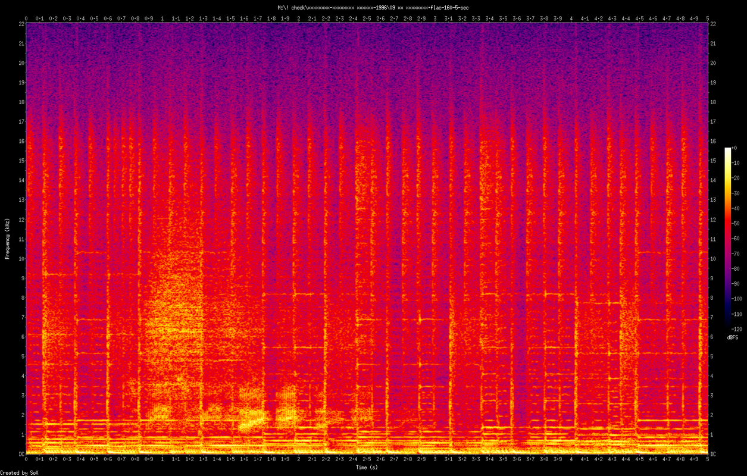Click the "-60" value on the dBFS legend
The height and width of the screenshot is (476, 747).
(x=736, y=238)
